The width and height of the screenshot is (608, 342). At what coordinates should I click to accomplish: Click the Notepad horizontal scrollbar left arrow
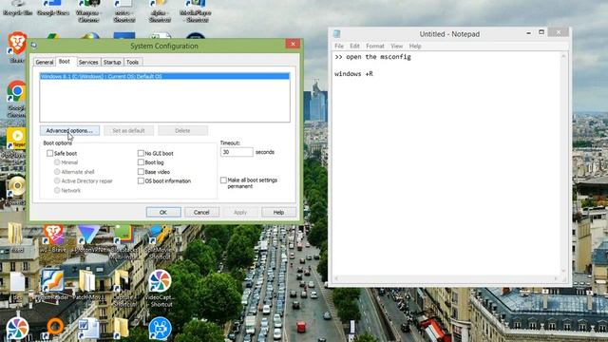coord(336,278)
